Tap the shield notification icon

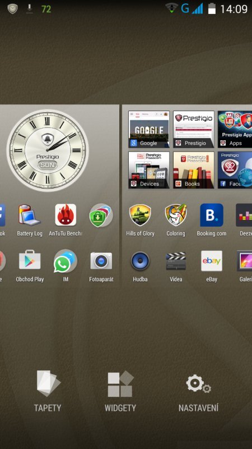12,9
